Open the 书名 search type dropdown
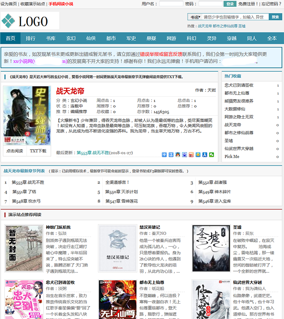The height and width of the screenshot is (319, 284). (x=195, y=17)
